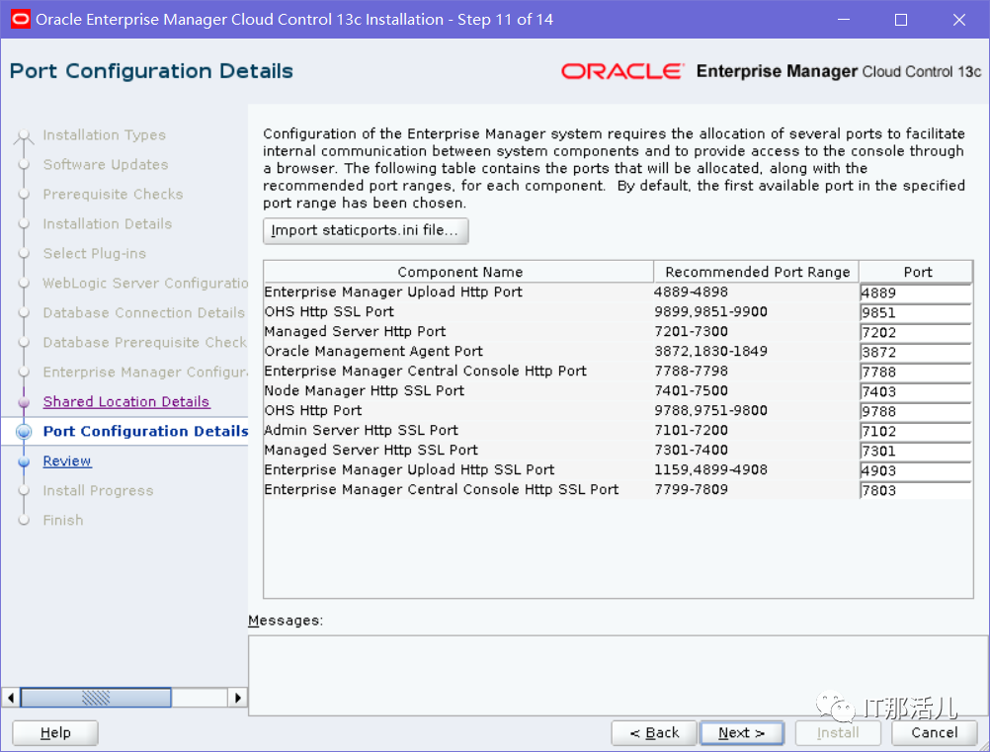Image resolution: width=990 pixels, height=752 pixels.
Task: Click the Cancel button
Action: pyautogui.click(x=935, y=733)
